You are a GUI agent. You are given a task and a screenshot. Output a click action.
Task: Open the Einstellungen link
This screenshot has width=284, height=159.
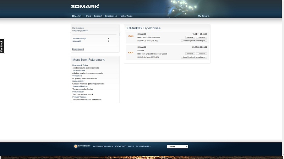click(x=78, y=49)
